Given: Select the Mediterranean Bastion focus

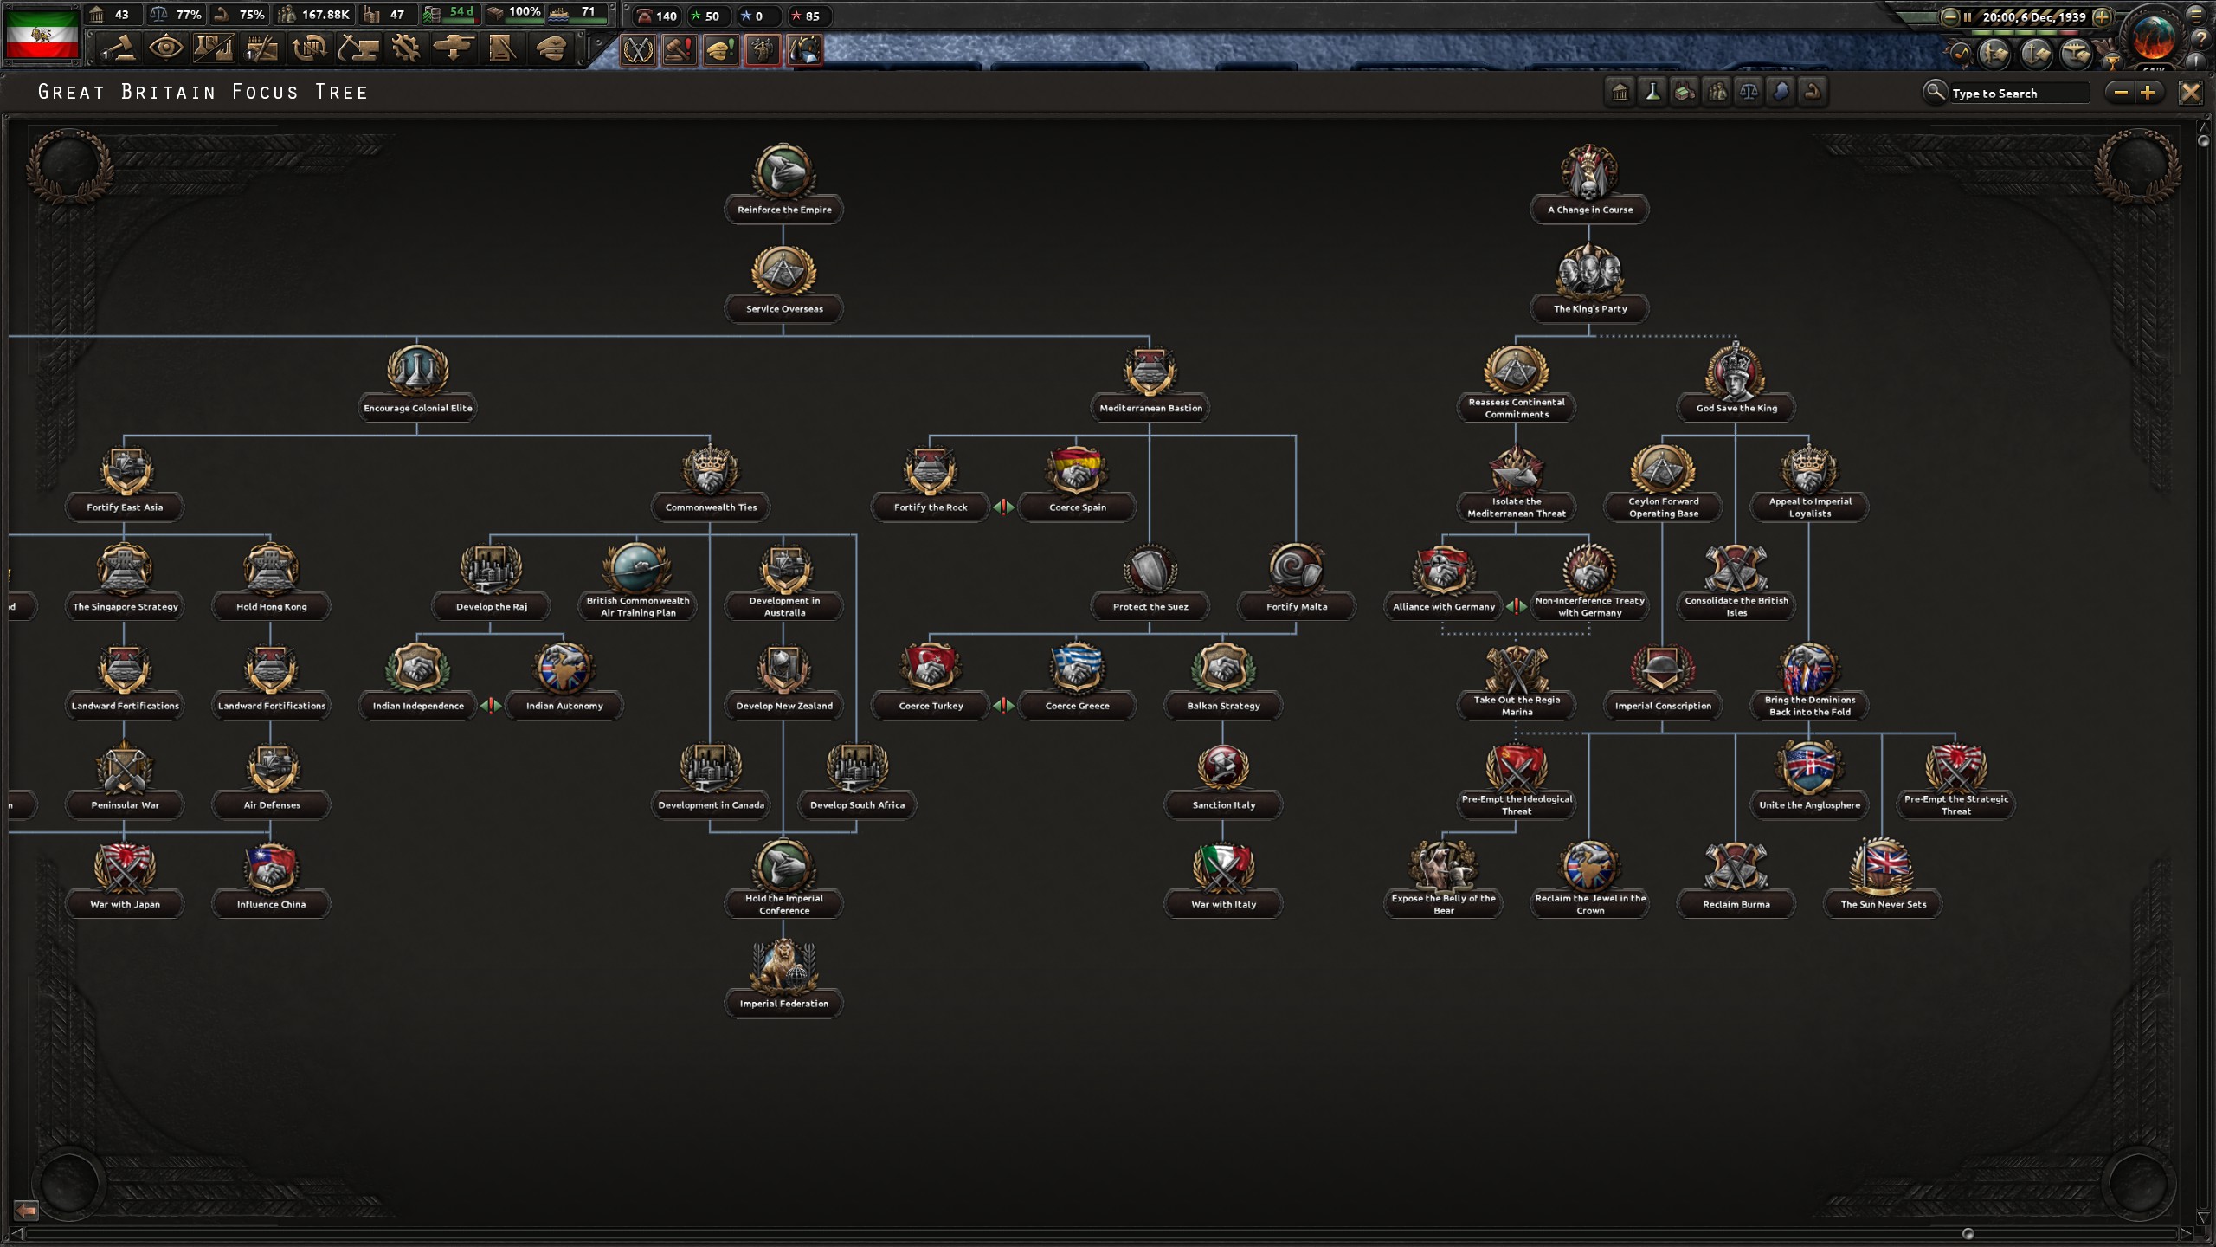Looking at the screenshot, I should pyautogui.click(x=1150, y=384).
